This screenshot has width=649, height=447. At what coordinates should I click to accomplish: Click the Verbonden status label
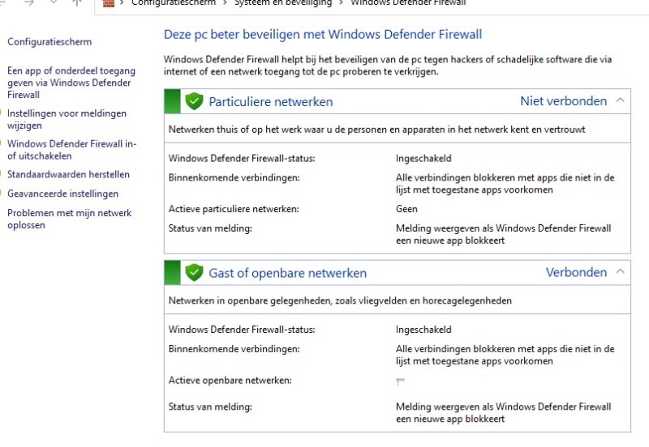point(576,272)
